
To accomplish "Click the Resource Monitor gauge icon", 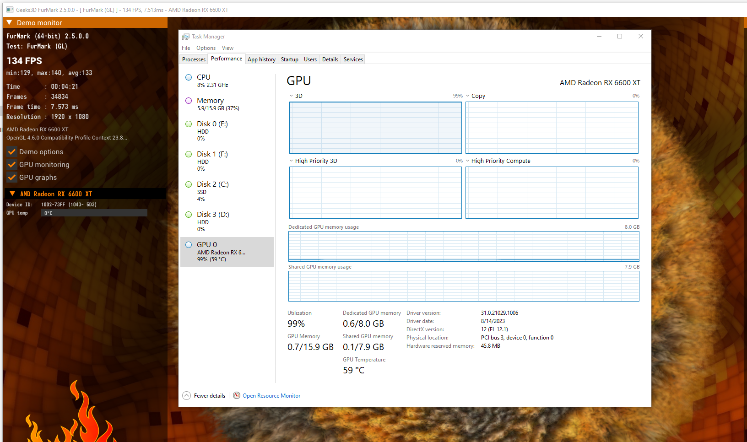I will [x=237, y=395].
